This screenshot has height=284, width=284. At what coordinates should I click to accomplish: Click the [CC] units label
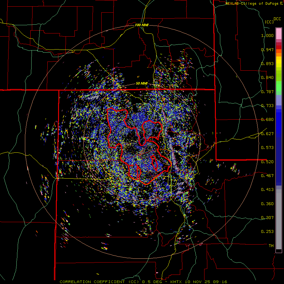pos(269,22)
